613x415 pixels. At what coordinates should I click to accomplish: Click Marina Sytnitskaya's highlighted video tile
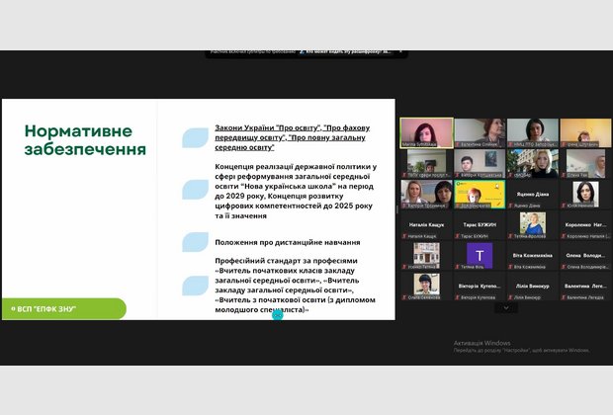pos(426,132)
